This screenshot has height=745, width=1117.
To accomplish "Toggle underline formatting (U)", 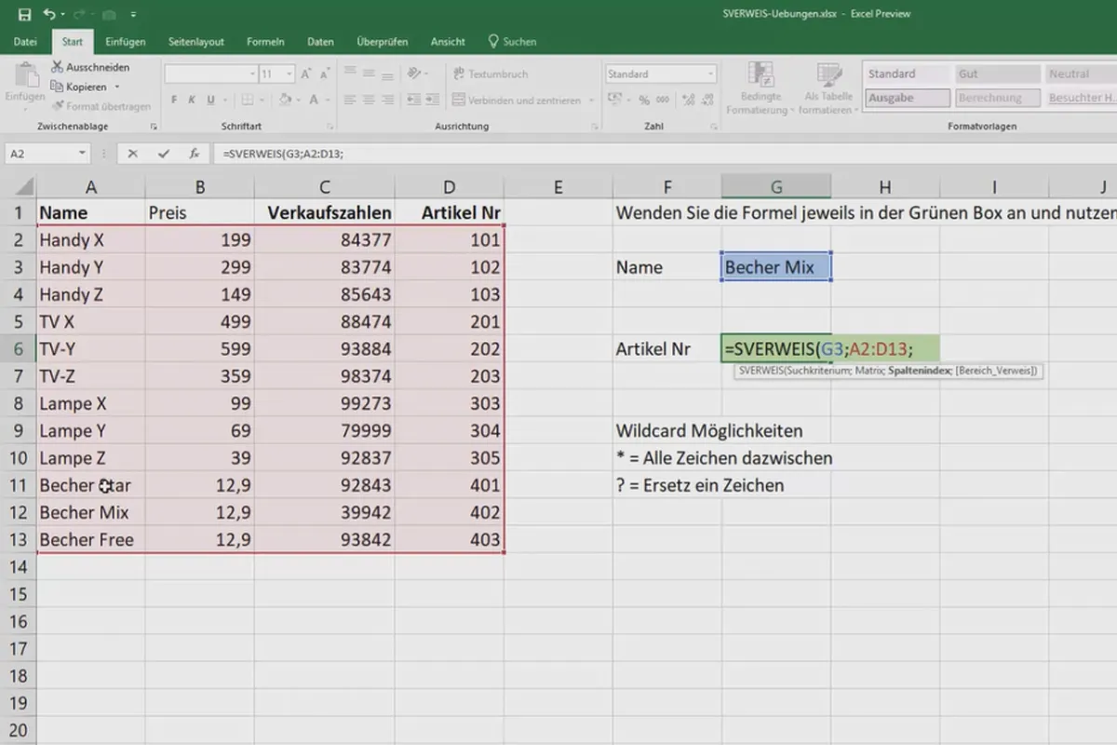I will pyautogui.click(x=211, y=100).
